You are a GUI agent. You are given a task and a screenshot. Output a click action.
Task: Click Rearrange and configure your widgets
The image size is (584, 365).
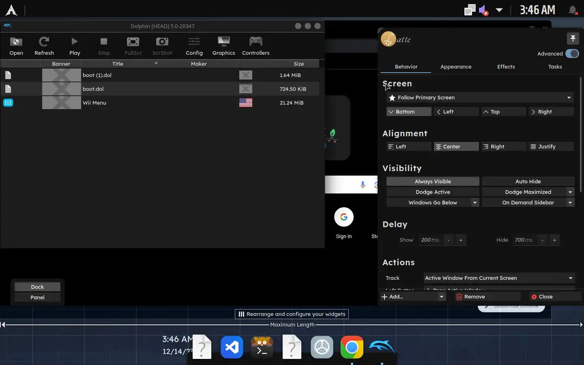pyautogui.click(x=292, y=314)
